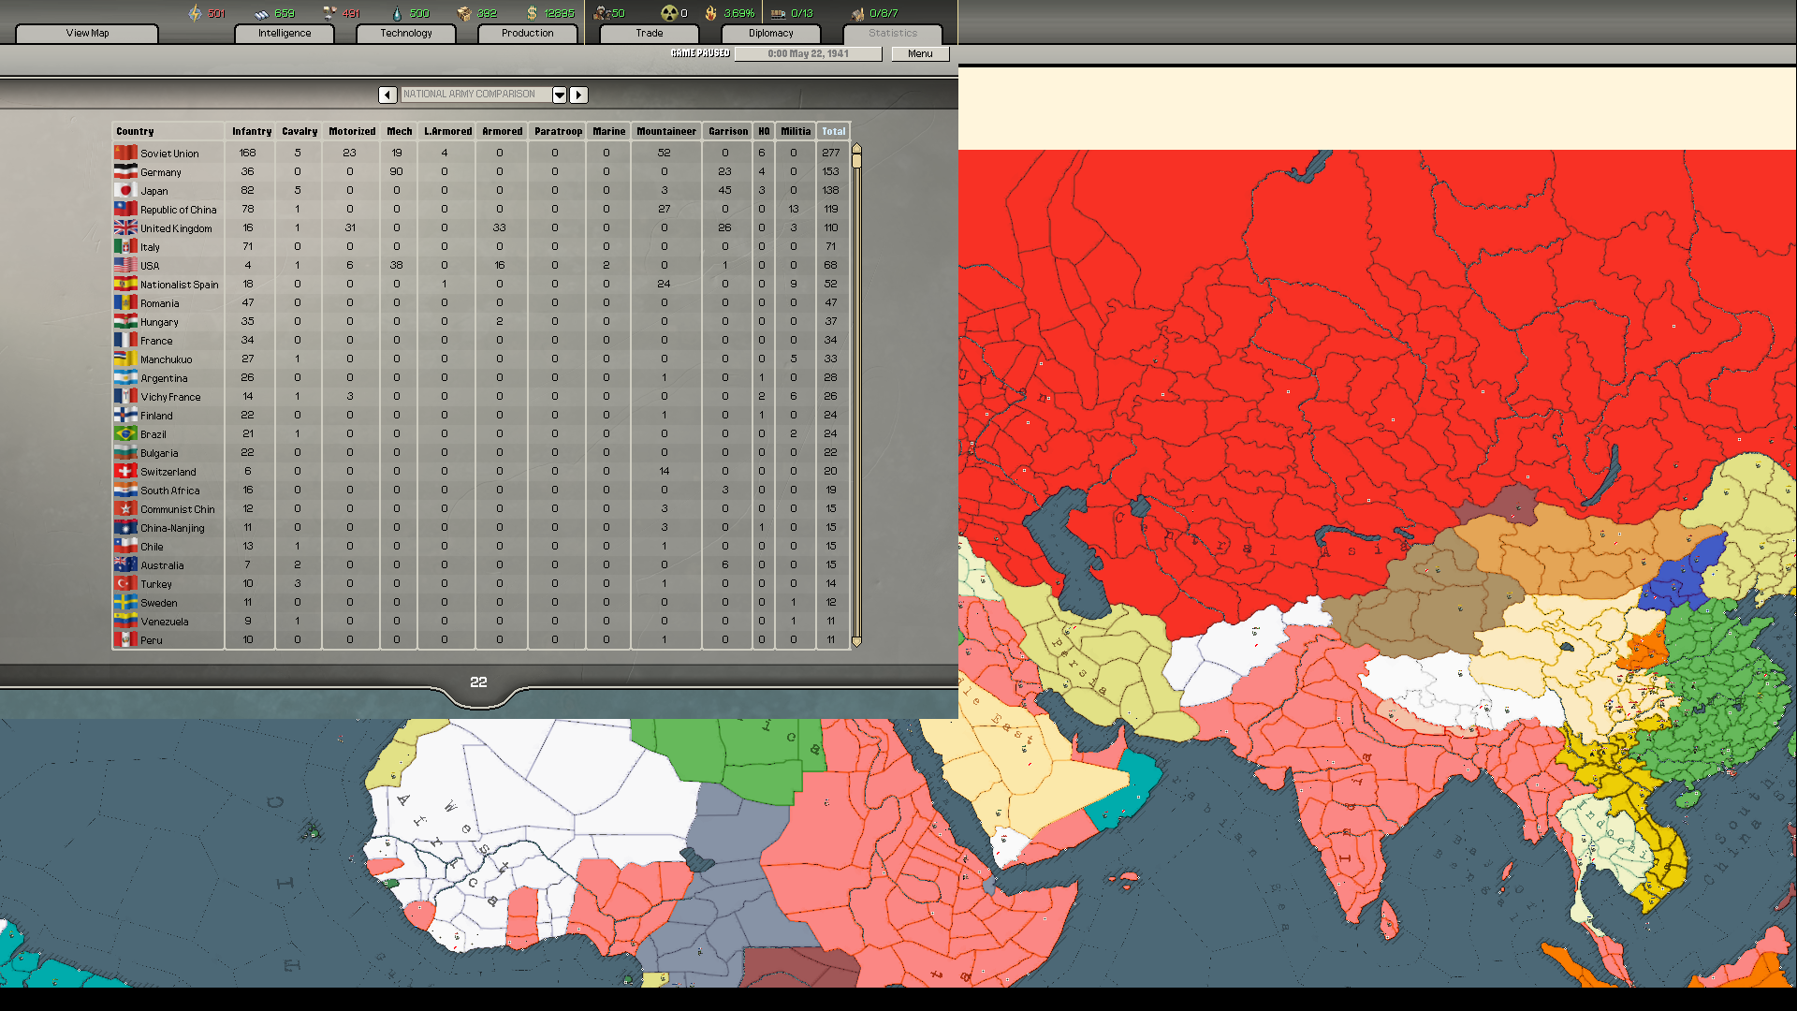Click the energy resource lightning icon
Screen dimensions: 1797x1011
pyautogui.click(x=196, y=12)
